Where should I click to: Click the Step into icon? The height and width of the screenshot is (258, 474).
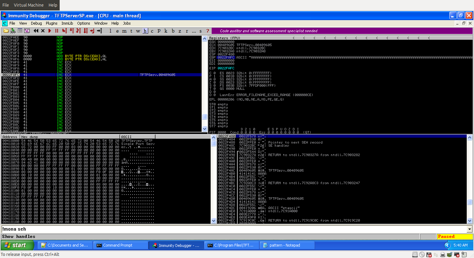(64, 31)
